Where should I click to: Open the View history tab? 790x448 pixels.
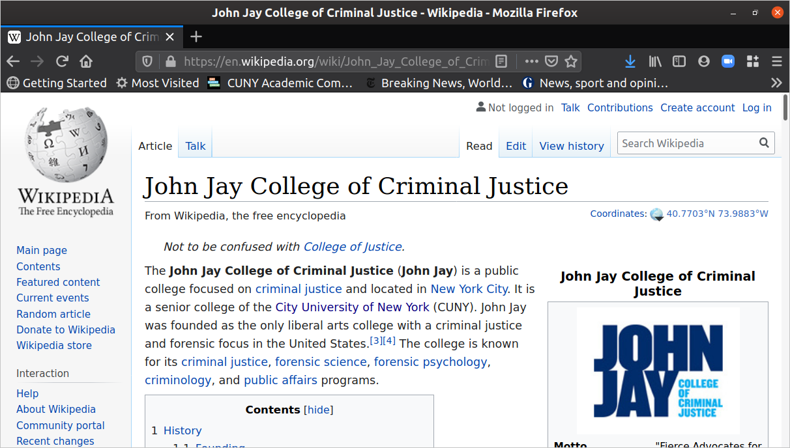point(572,146)
